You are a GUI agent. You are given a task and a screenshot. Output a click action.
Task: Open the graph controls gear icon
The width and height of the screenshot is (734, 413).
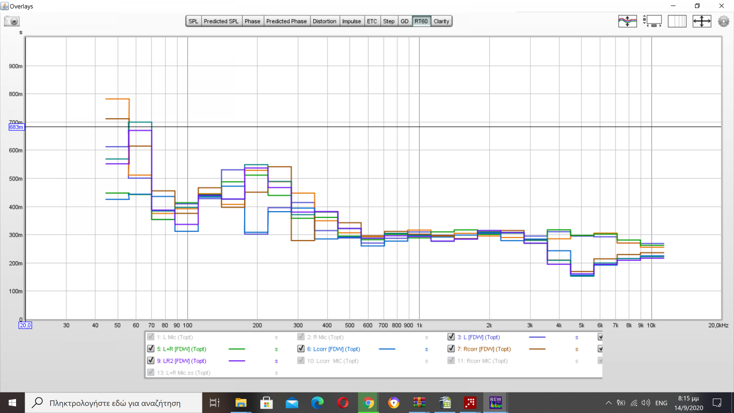click(x=723, y=21)
